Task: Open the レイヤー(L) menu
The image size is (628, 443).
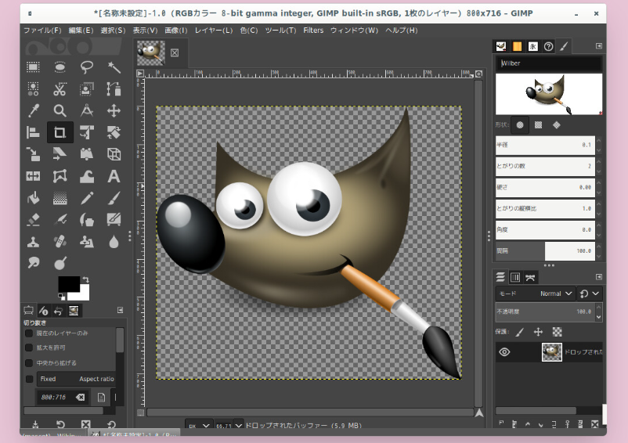Action: 213,31
